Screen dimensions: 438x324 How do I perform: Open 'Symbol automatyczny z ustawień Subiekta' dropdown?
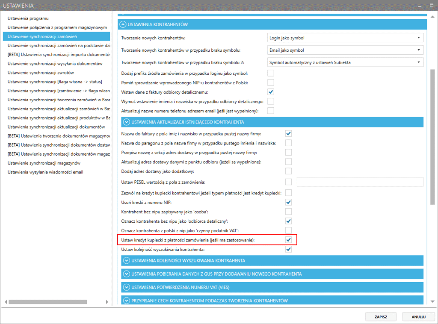pos(345,63)
